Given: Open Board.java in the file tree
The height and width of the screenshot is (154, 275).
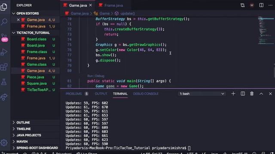Looking at the screenshot, I should (x=35, y=45).
